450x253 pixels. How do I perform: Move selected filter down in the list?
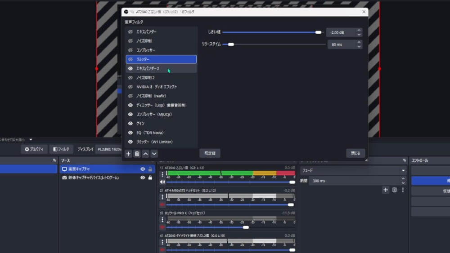point(154,154)
